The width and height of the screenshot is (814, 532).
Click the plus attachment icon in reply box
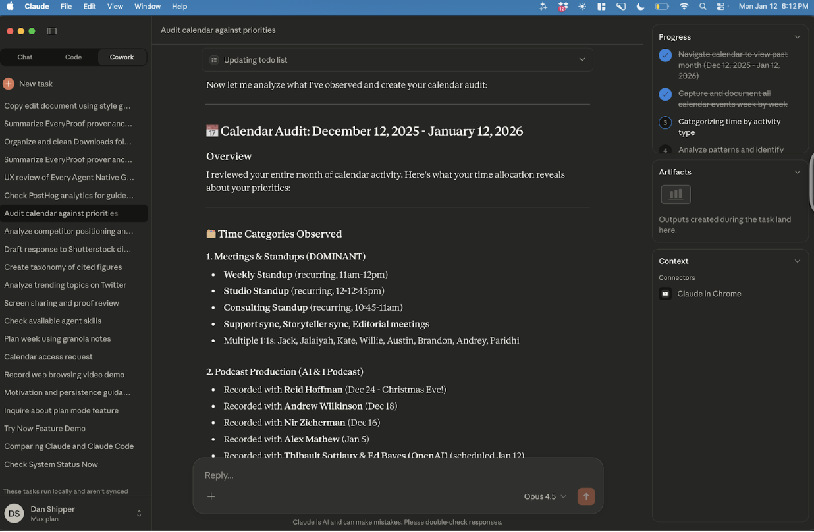[211, 496]
